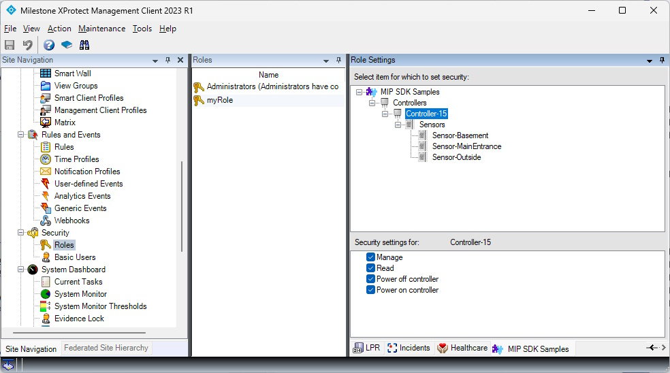Click the Administrators role keys icon
670x373 pixels.
pos(199,86)
